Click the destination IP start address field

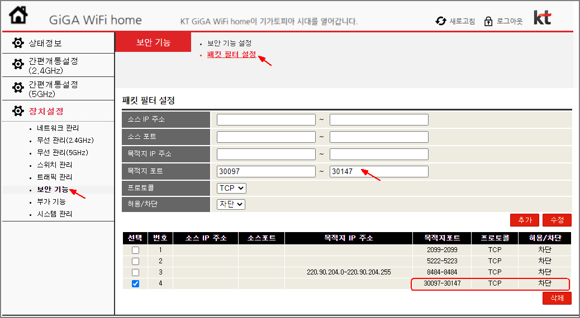tap(266, 154)
